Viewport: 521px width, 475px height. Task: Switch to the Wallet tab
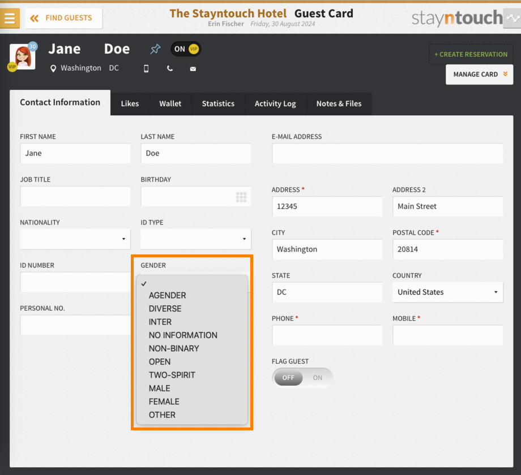tap(170, 104)
